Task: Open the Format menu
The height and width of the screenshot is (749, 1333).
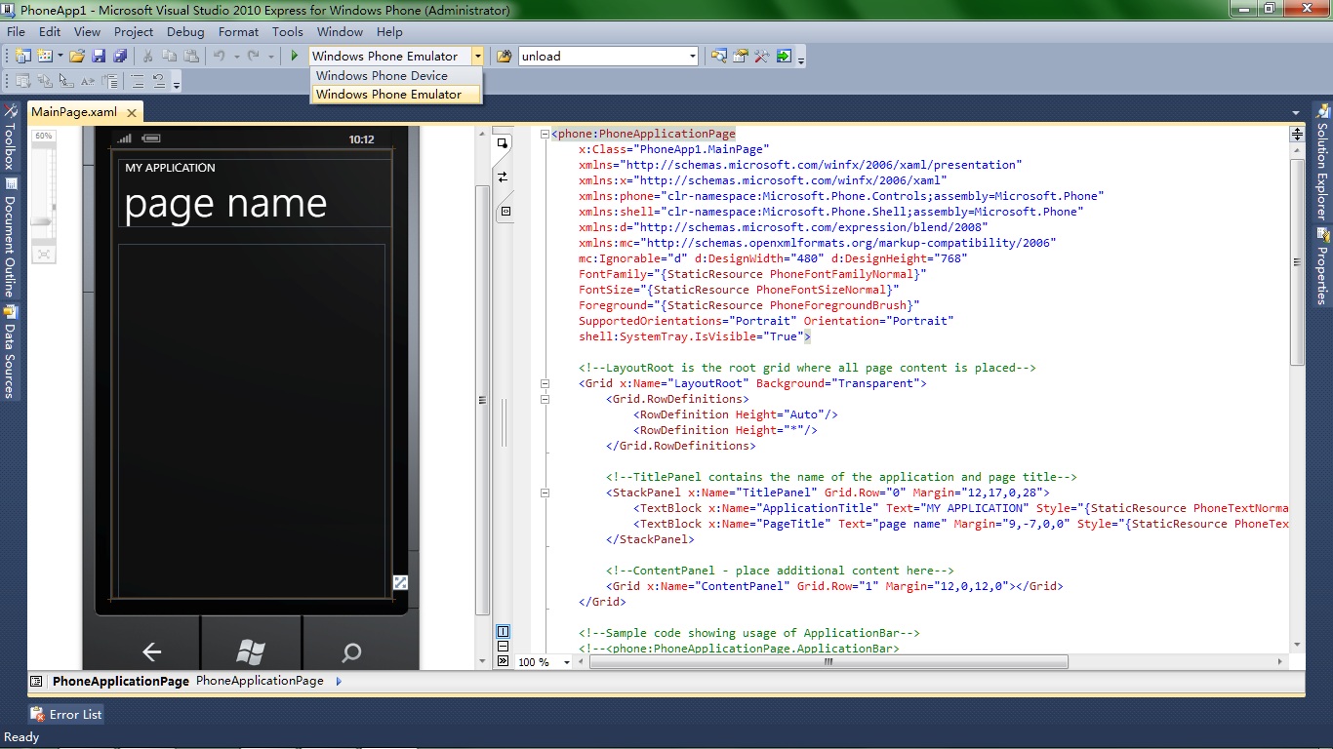Action: [238, 31]
